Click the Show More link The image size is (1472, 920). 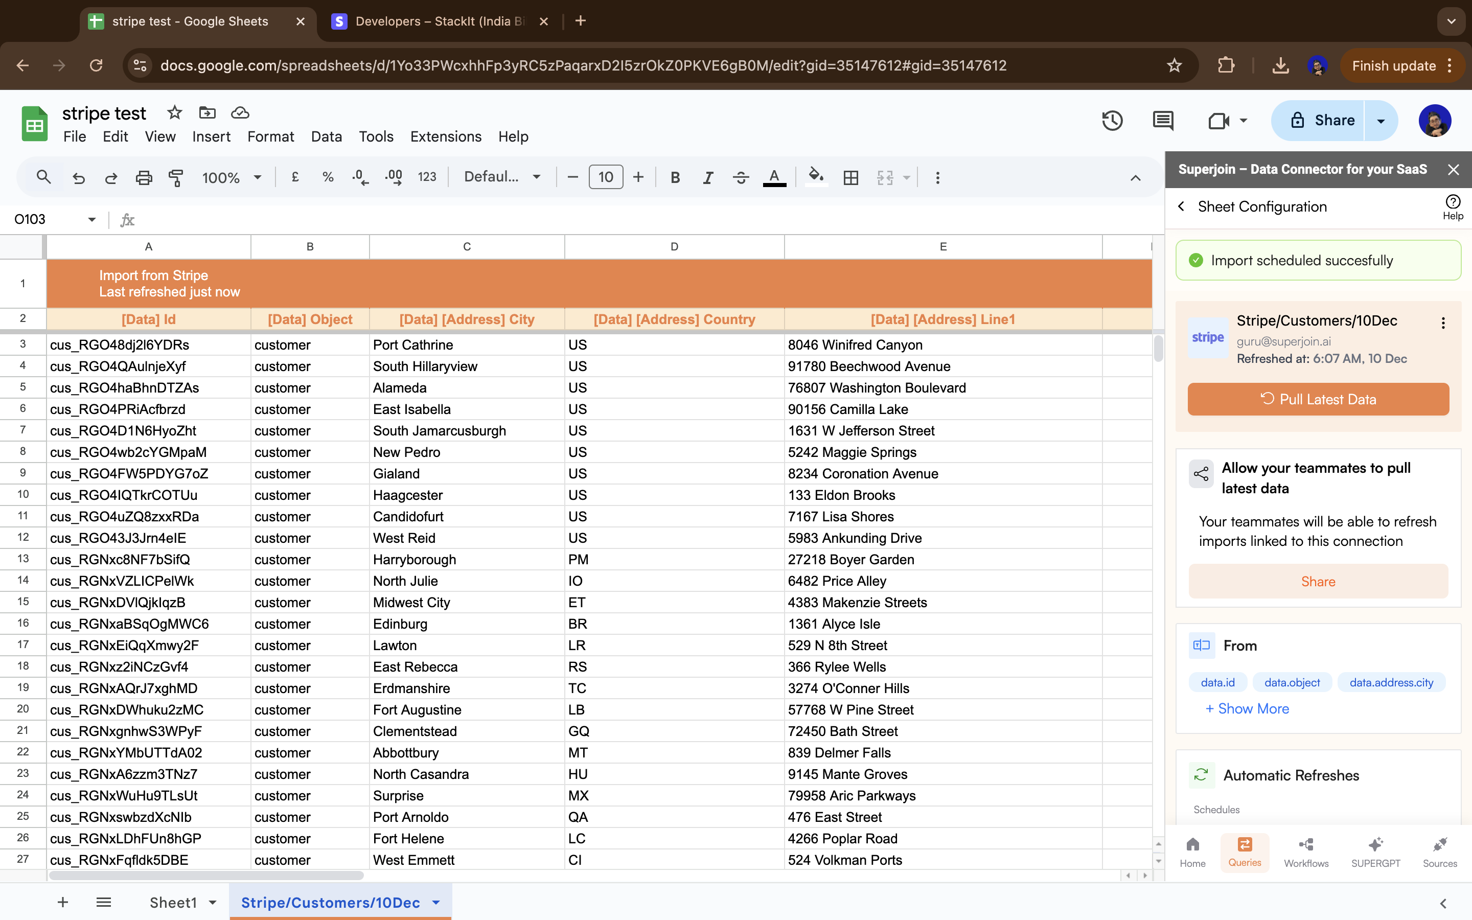point(1247,708)
